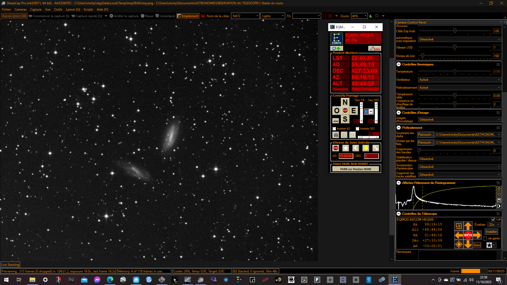Toggle the Inverser AD checkbox
This screenshot has width=507, height=285.
click(x=334, y=129)
